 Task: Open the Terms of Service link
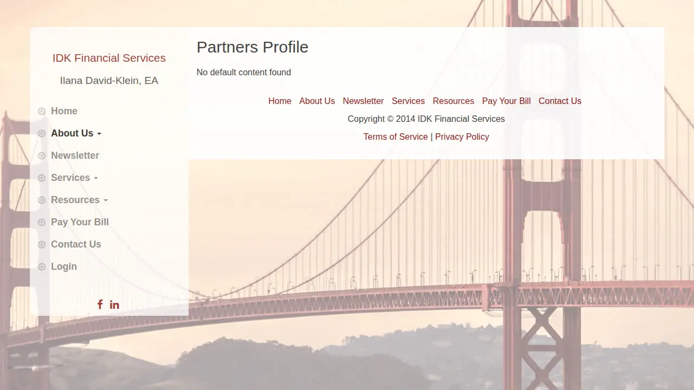point(396,136)
